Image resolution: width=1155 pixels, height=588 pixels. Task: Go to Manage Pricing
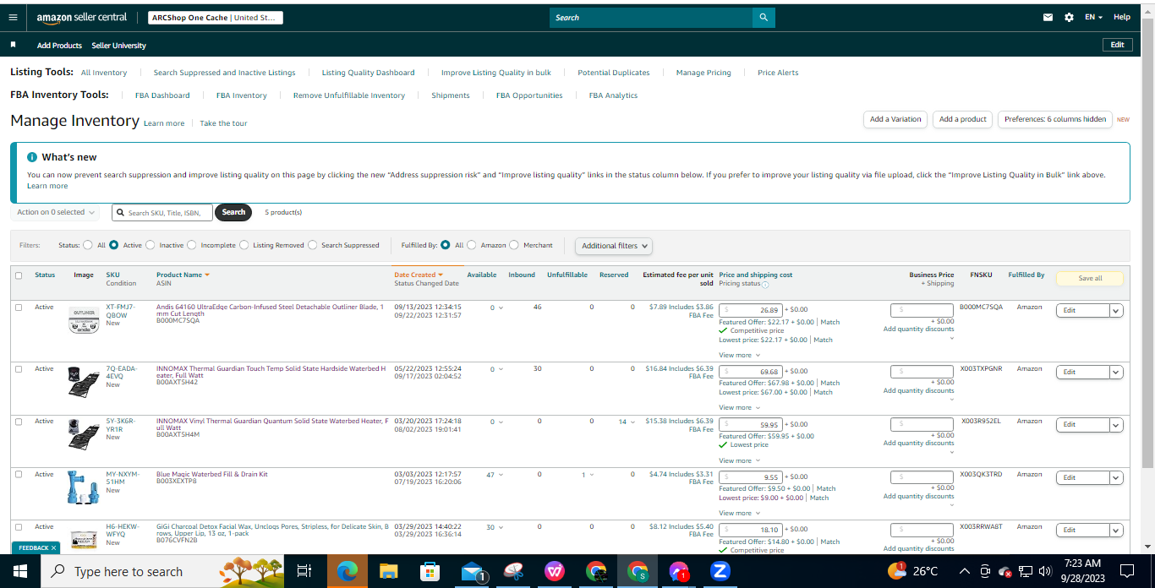[703, 73]
